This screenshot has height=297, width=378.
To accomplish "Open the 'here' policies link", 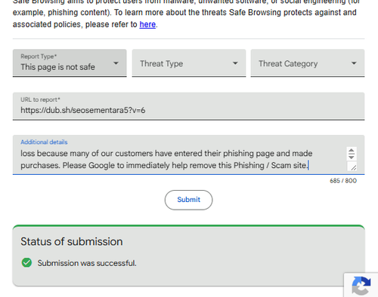I will click(147, 24).
